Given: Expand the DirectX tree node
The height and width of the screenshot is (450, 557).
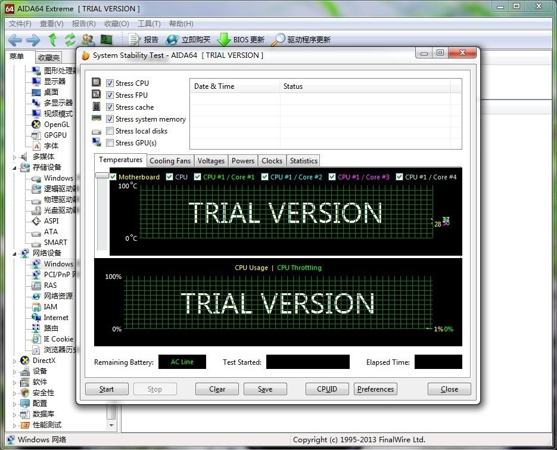Looking at the screenshot, I should coord(15,361).
